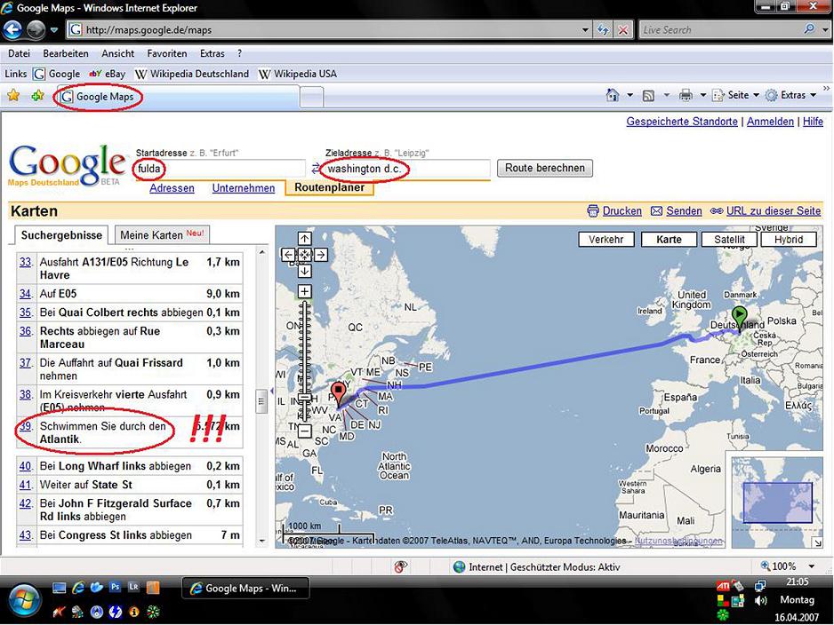Open the Windows Start orb
Viewport: 834px width, 625px height.
23,600
